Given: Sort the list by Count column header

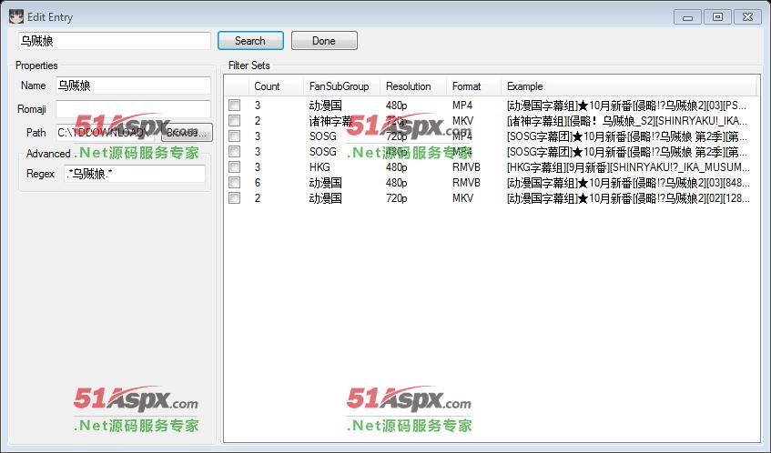Looking at the screenshot, I should [x=276, y=86].
